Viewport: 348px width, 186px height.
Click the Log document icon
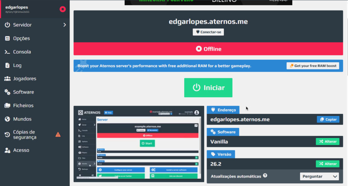tap(7, 65)
